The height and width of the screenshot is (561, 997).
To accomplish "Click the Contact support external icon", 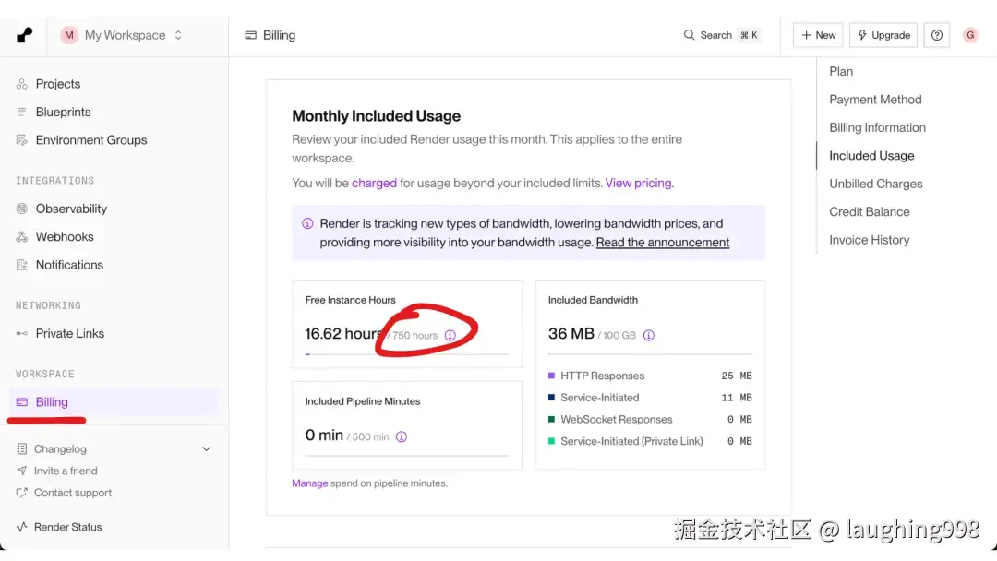I will tap(21, 493).
